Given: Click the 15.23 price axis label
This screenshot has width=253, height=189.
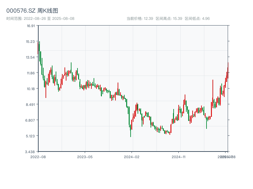Looking at the screenshot, I should pos(31,42).
